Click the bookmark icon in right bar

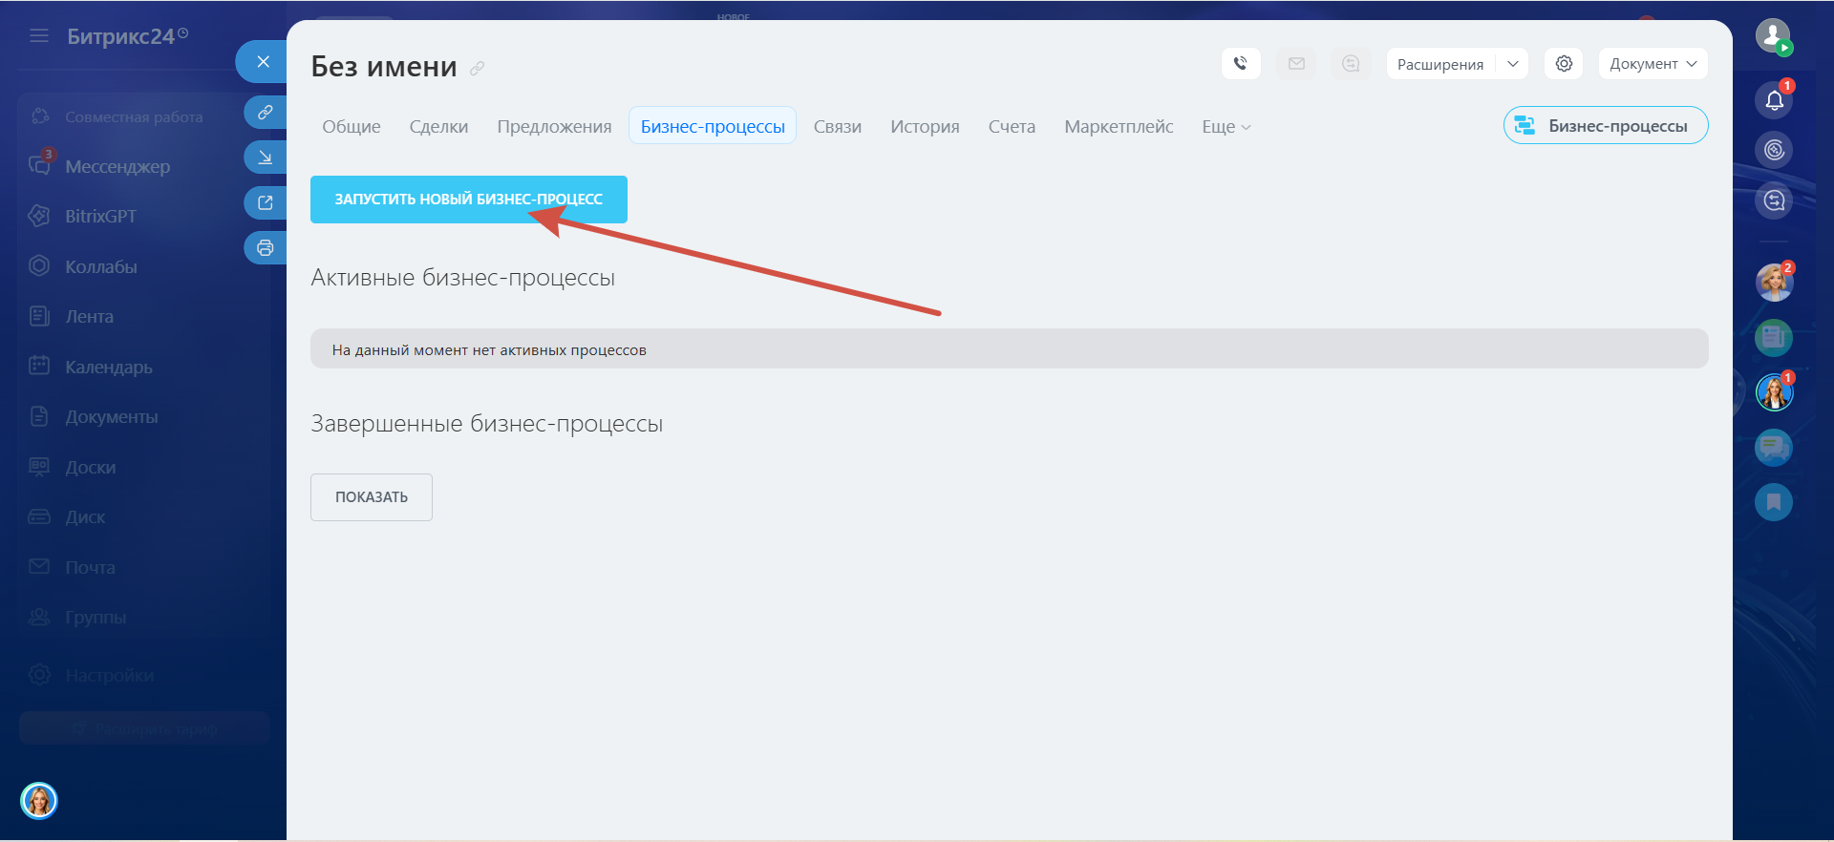[1774, 502]
